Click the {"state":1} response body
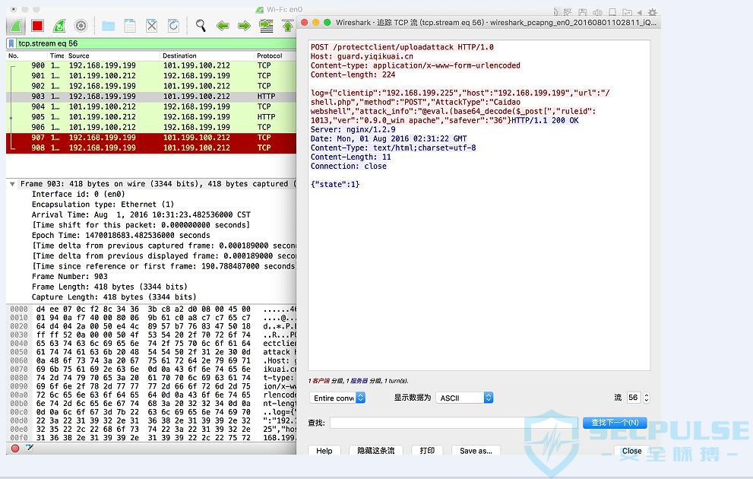The height and width of the screenshot is (479, 753). [x=335, y=185]
